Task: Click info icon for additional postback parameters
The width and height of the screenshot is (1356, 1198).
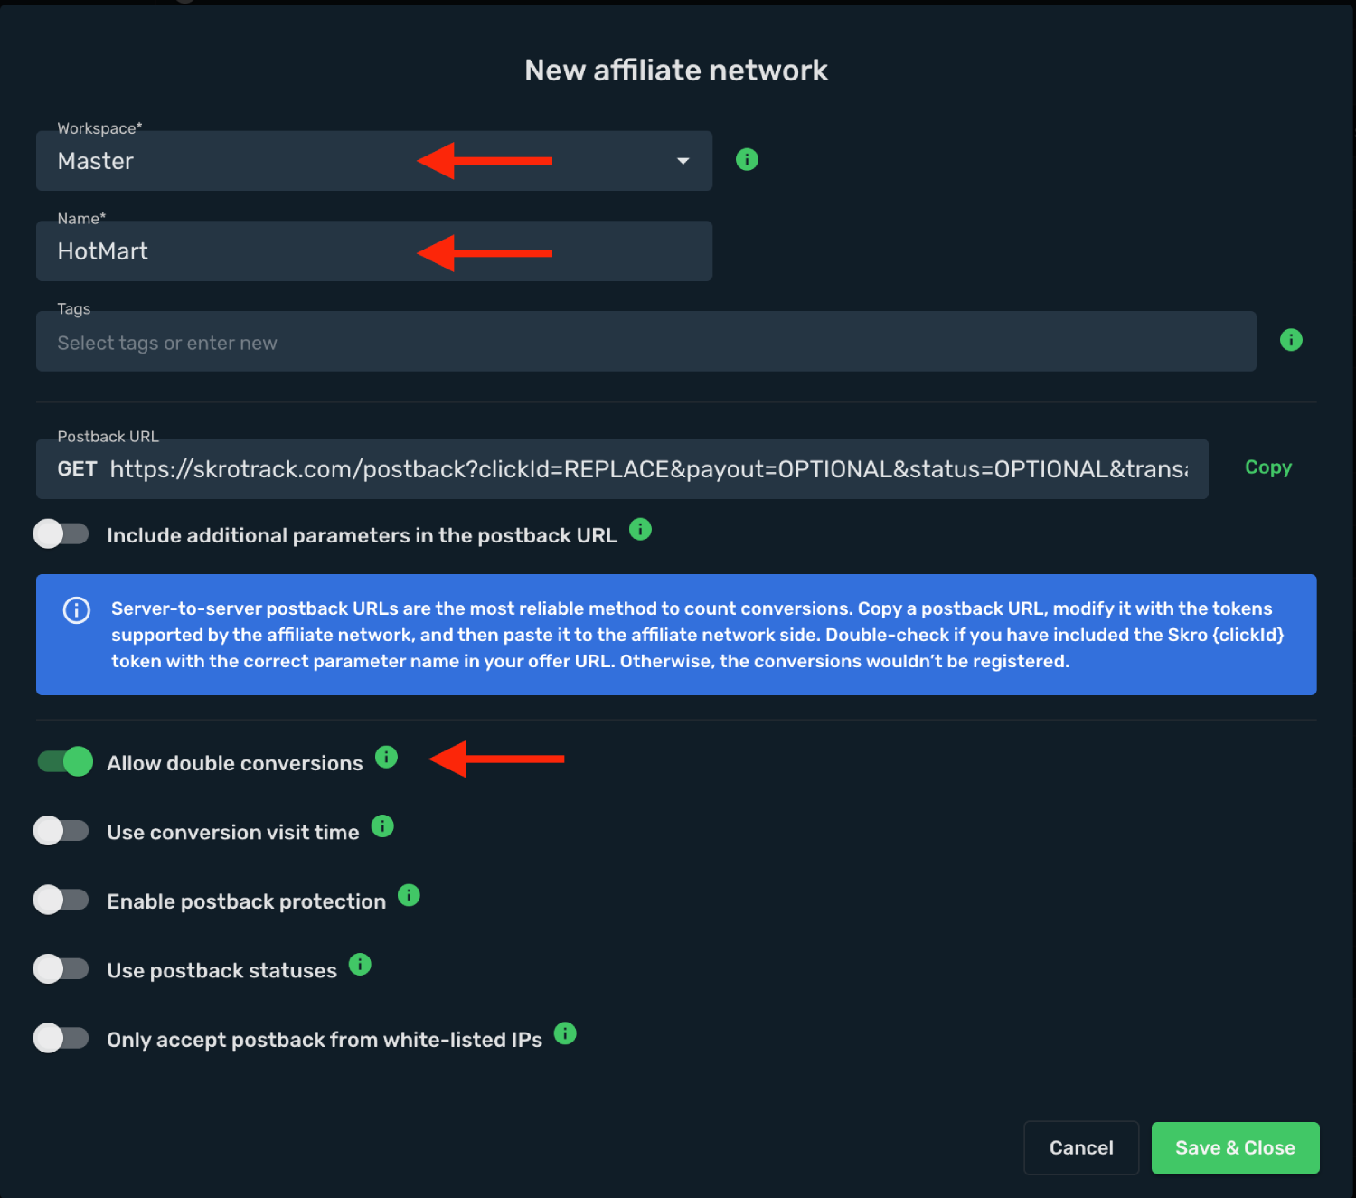Action: click(640, 530)
